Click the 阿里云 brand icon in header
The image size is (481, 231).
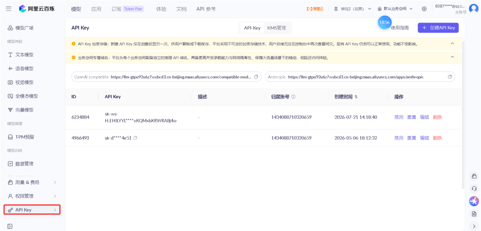[x=315, y=9]
